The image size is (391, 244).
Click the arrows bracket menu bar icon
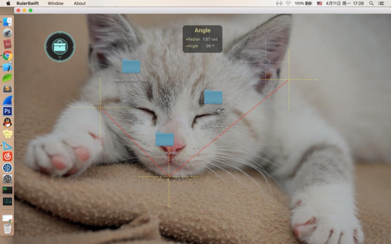click(x=279, y=3)
